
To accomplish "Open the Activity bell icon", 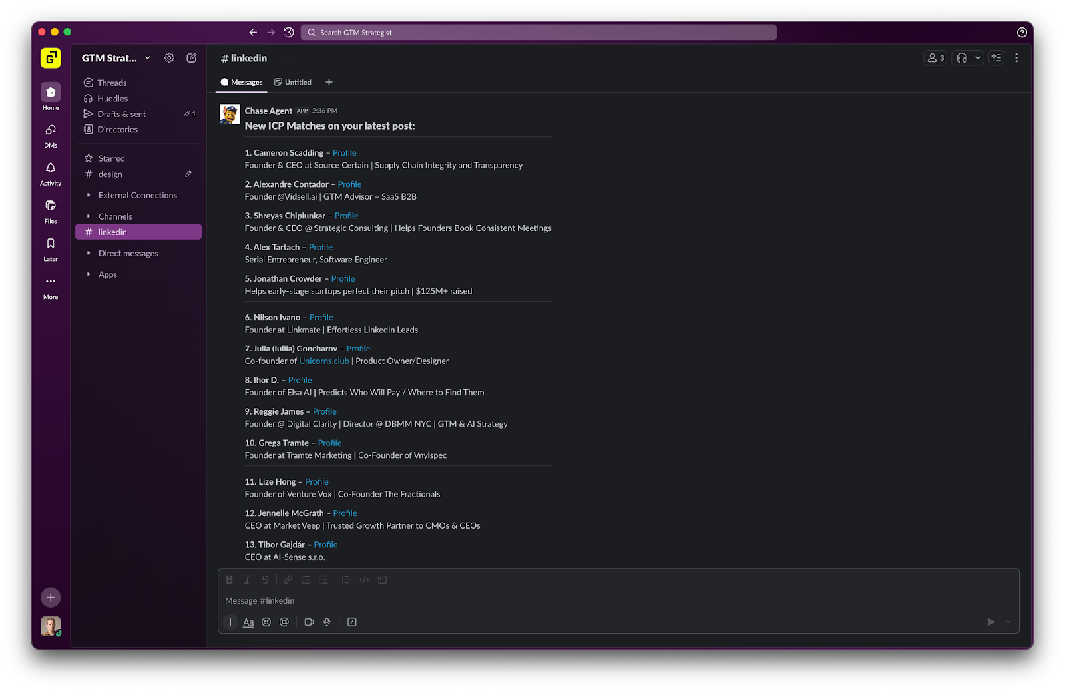I will 51,173.
